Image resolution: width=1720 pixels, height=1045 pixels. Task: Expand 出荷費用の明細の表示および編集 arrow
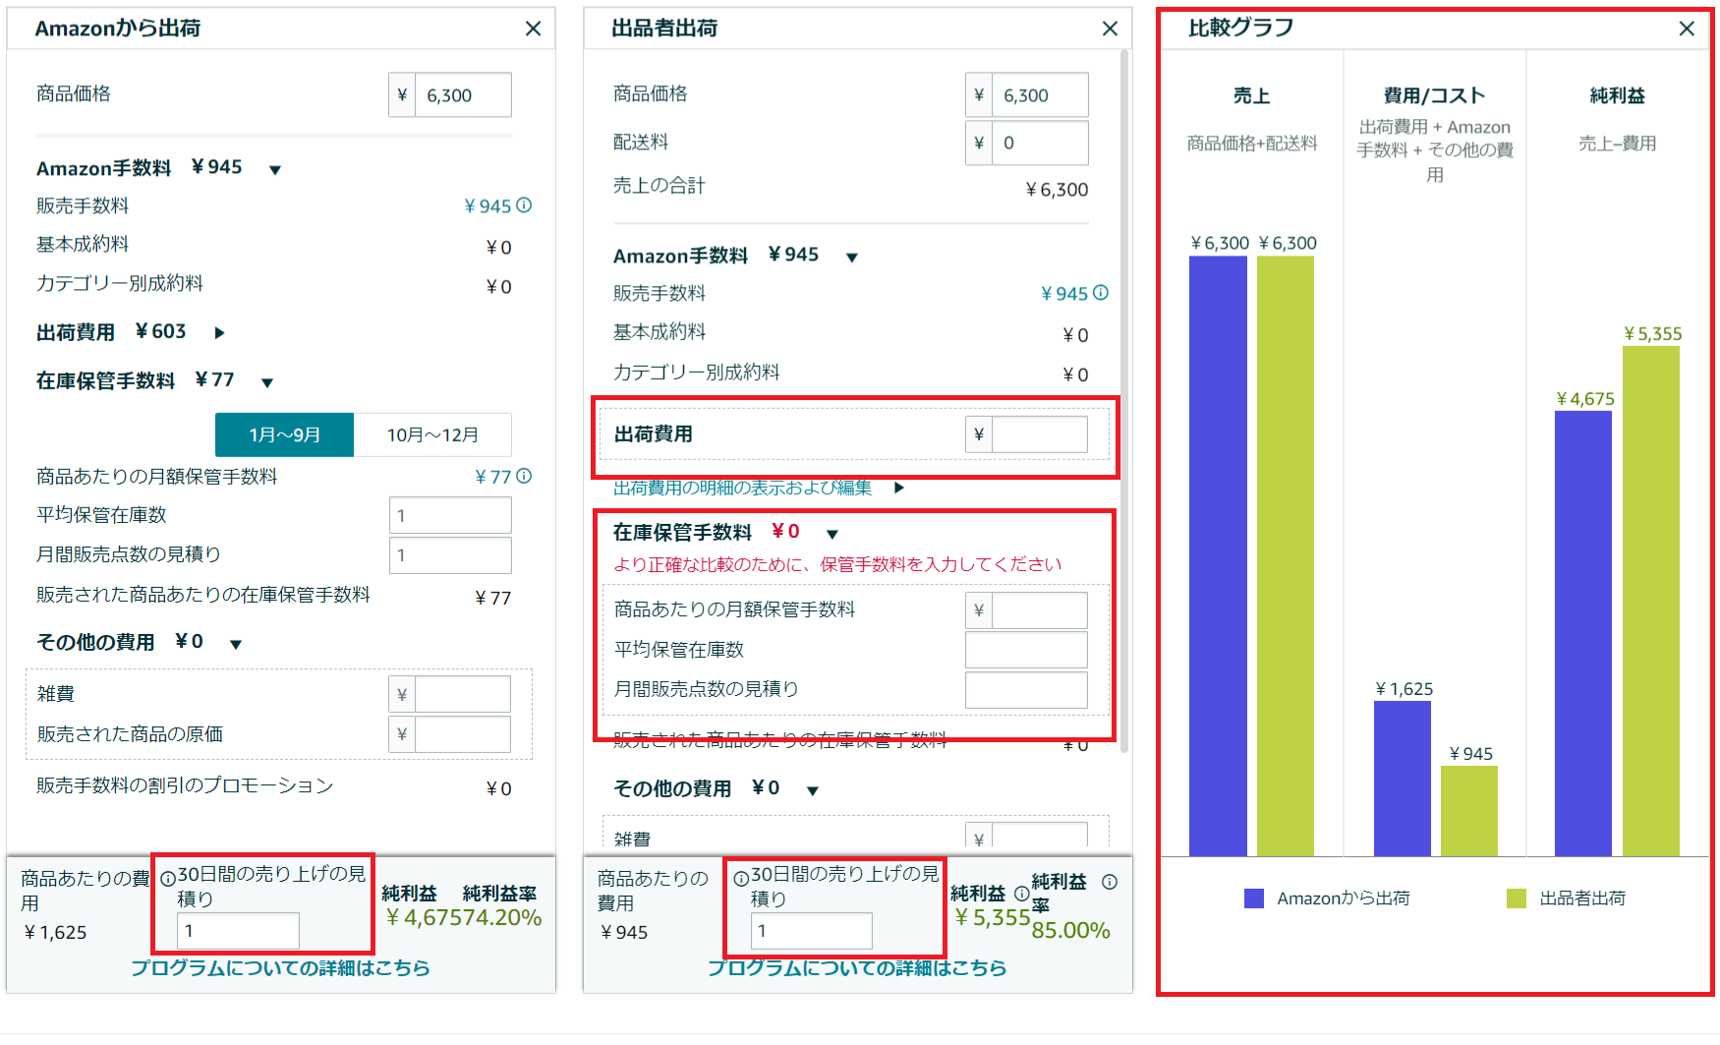pyautogui.click(x=898, y=488)
